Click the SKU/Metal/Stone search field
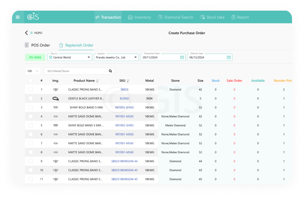The height and width of the screenshot is (197, 304). tap(76, 71)
